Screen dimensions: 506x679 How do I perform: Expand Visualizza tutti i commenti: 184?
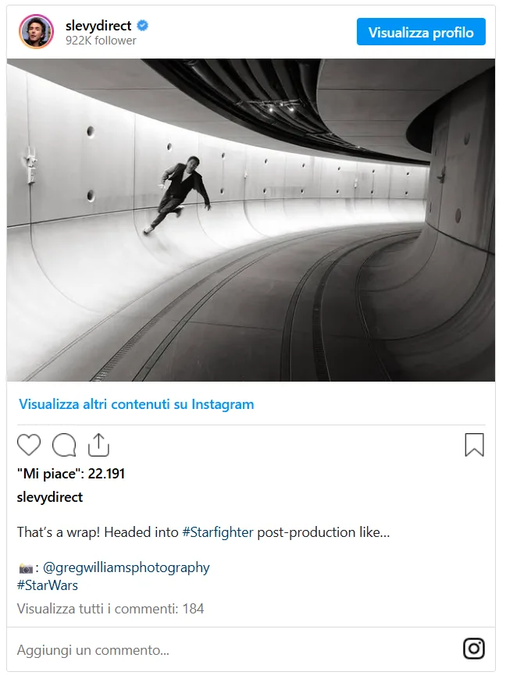(x=110, y=609)
